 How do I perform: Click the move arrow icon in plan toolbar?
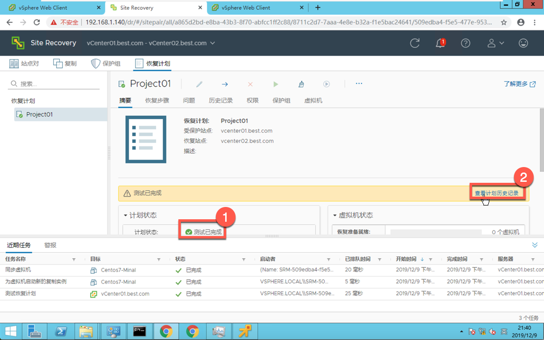click(x=225, y=84)
